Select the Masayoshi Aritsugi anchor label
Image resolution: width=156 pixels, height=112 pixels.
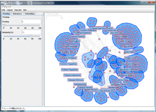[127, 75]
